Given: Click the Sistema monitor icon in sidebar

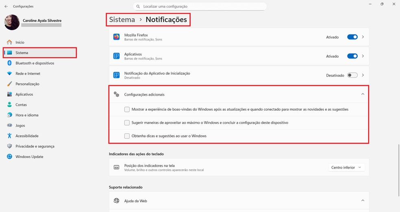Looking at the screenshot, I should click(x=9, y=53).
